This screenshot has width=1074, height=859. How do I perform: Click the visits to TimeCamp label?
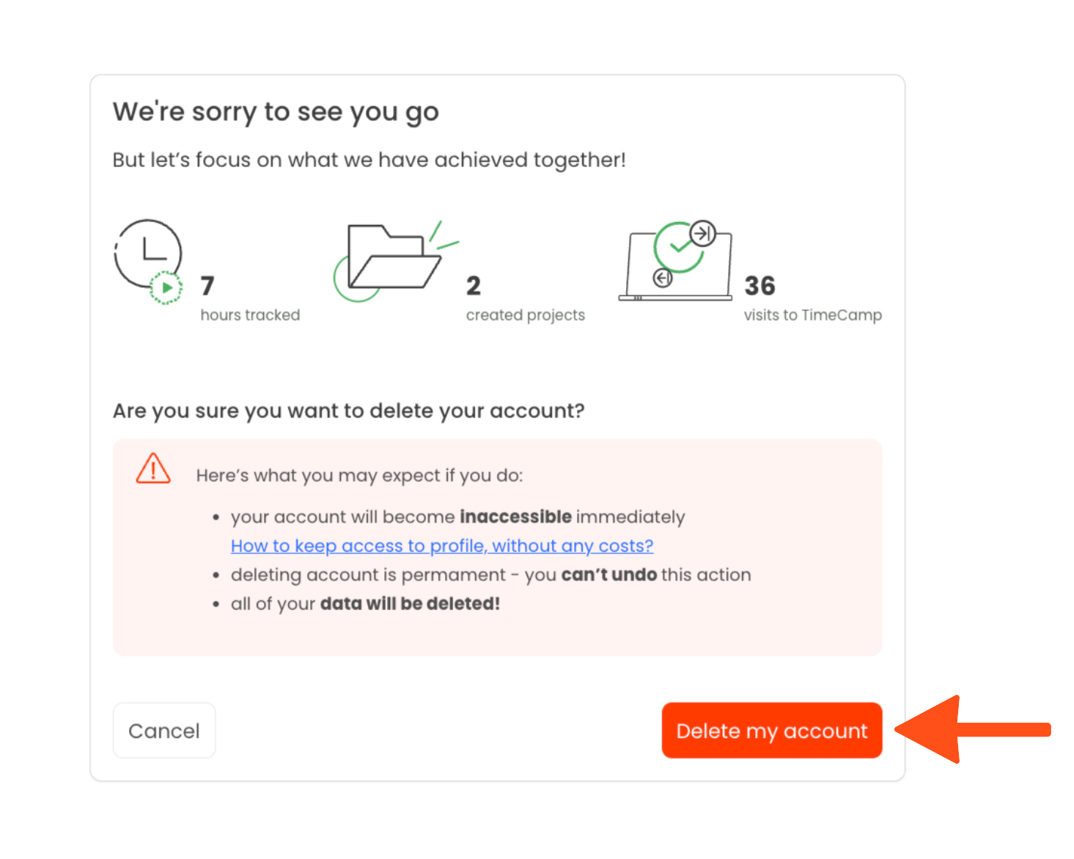coord(812,315)
